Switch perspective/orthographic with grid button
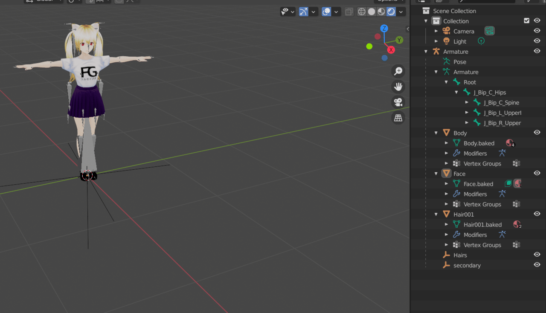546x313 pixels. (x=398, y=118)
